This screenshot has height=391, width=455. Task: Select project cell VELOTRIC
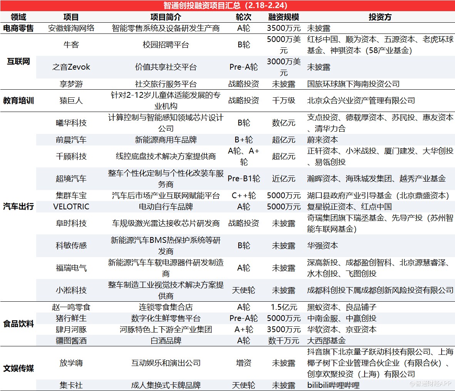pos(71,207)
